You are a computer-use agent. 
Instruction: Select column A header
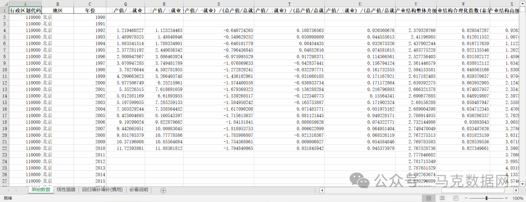(x=25, y=4)
